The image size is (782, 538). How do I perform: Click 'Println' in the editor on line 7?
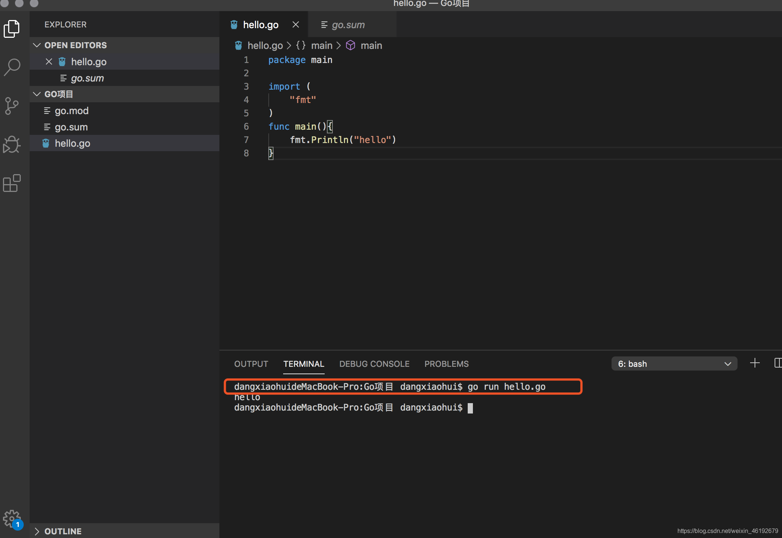[x=330, y=140]
